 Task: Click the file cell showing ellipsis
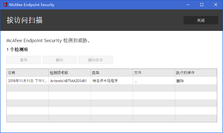pos(154,81)
